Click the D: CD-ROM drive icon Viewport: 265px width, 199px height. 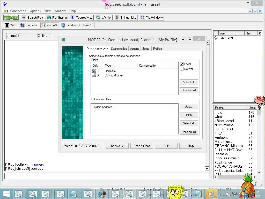point(94,75)
